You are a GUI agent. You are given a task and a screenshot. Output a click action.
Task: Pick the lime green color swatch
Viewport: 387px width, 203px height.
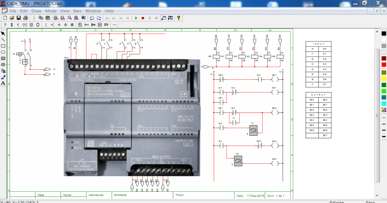pyautogui.click(x=384, y=91)
